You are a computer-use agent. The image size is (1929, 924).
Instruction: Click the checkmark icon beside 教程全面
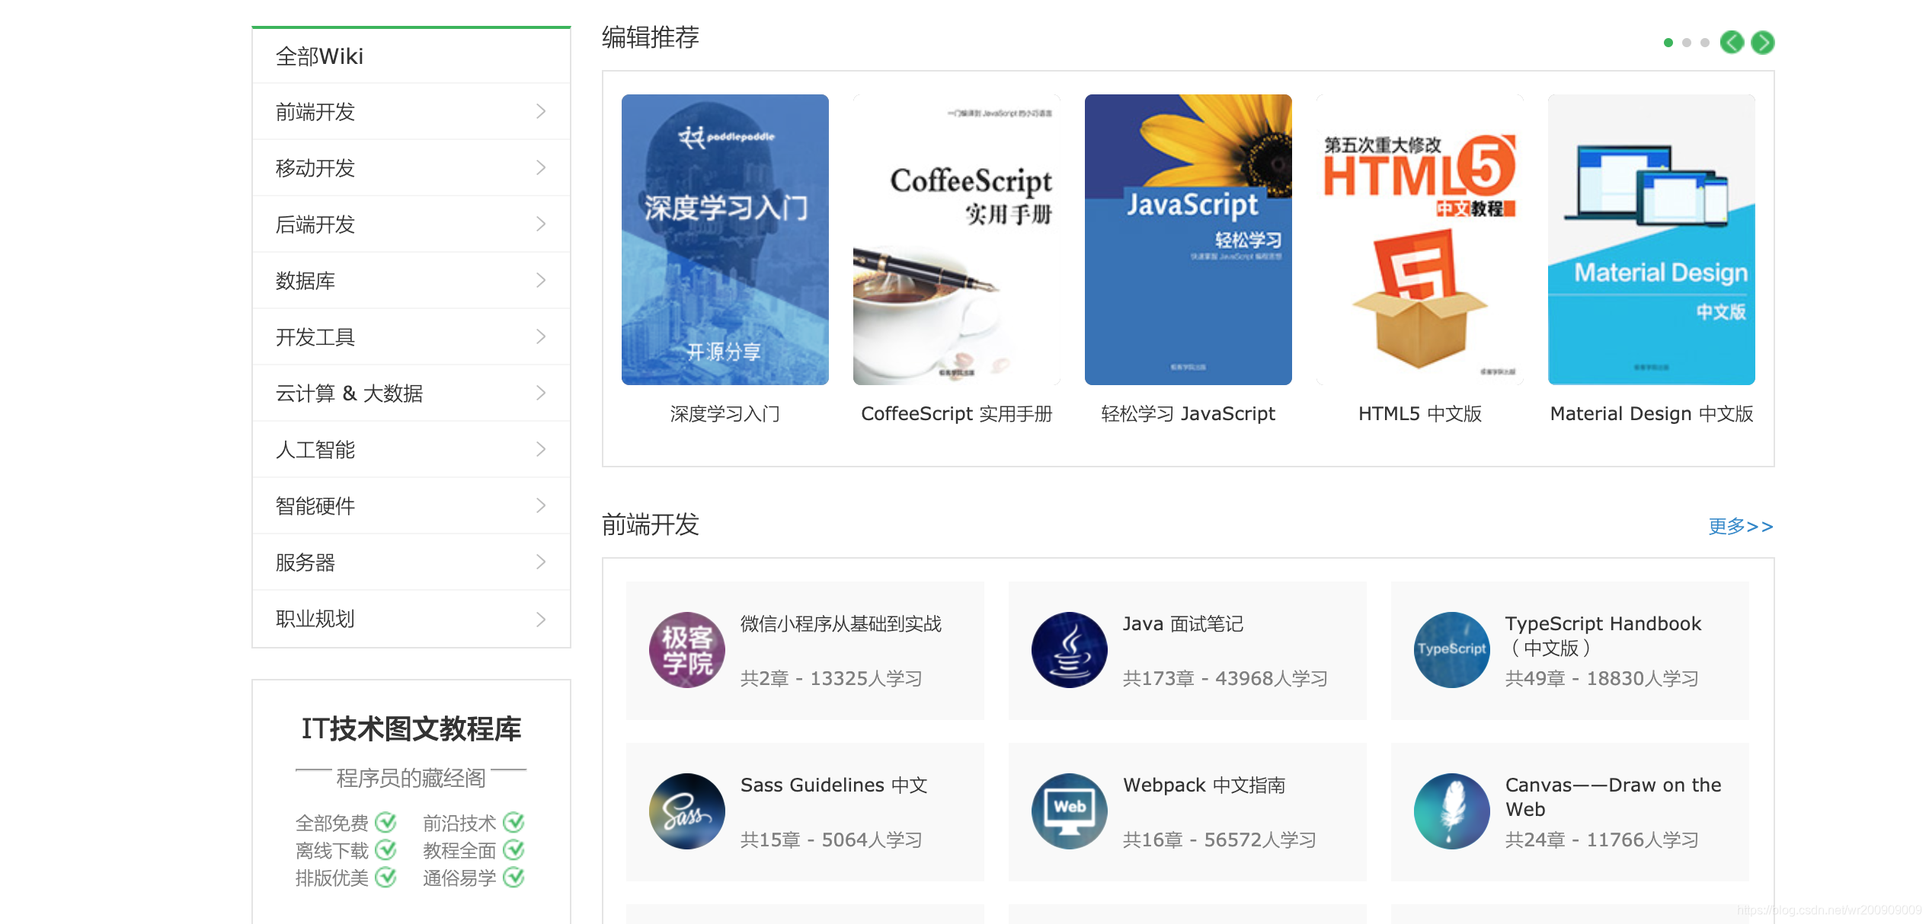coord(514,849)
